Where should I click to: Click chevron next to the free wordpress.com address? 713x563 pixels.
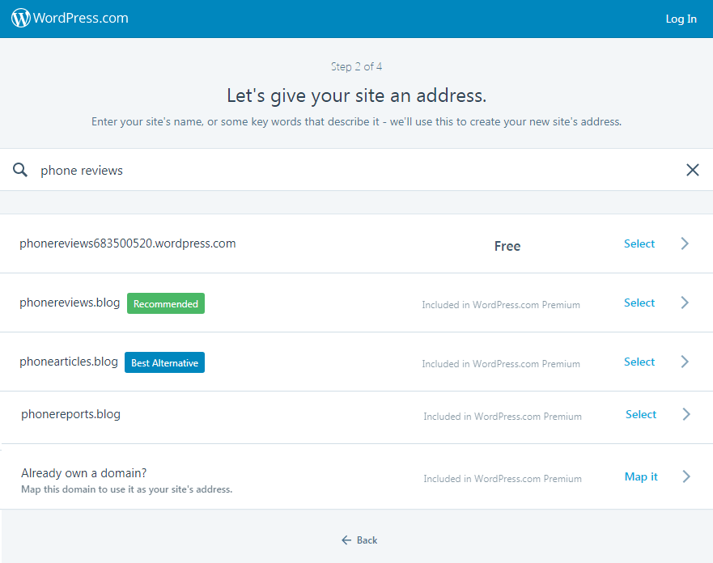click(685, 243)
